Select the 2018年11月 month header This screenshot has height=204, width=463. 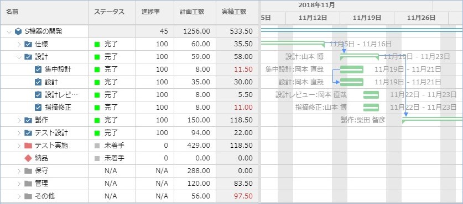(x=316, y=5)
